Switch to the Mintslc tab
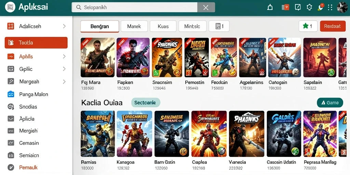 pyautogui.click(x=192, y=26)
